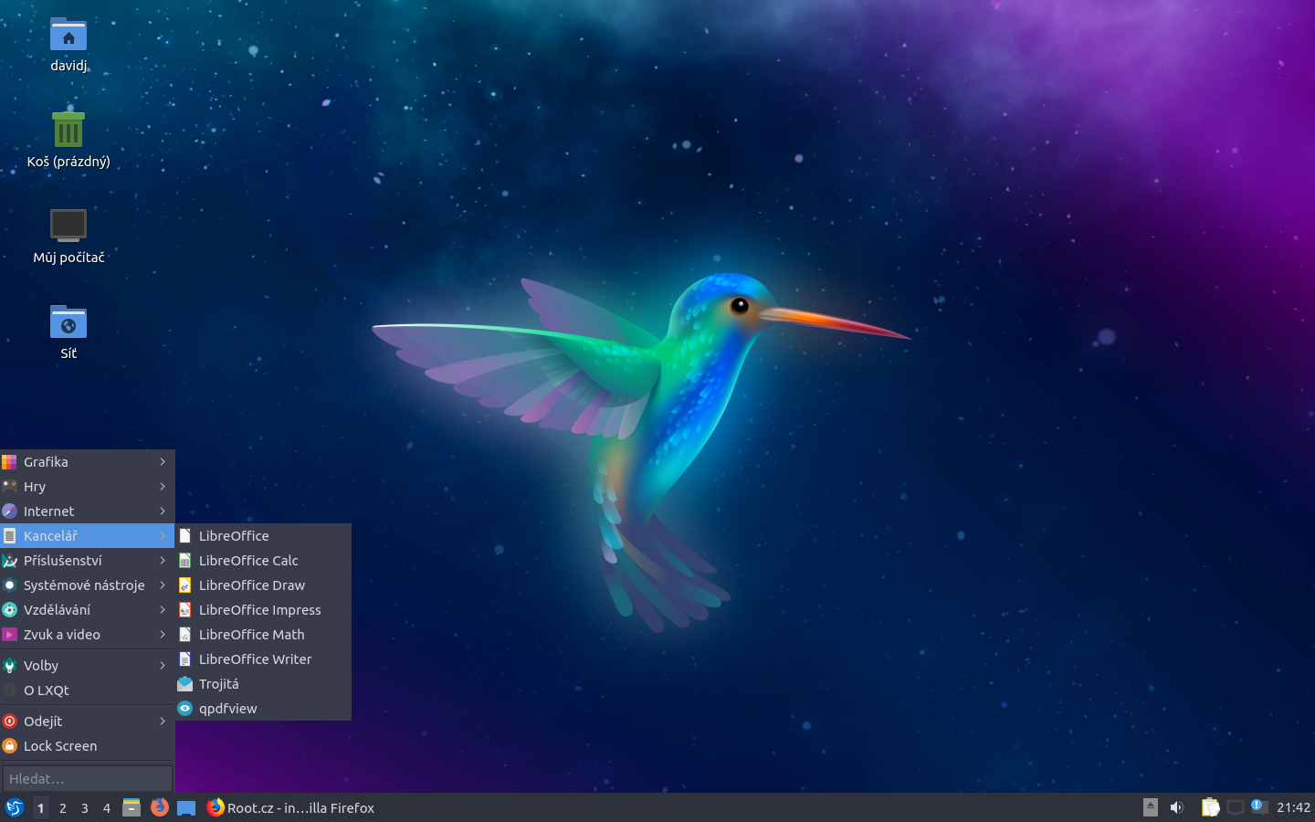Click the removable media eject icon
The width and height of the screenshot is (1315, 822).
(x=1149, y=807)
